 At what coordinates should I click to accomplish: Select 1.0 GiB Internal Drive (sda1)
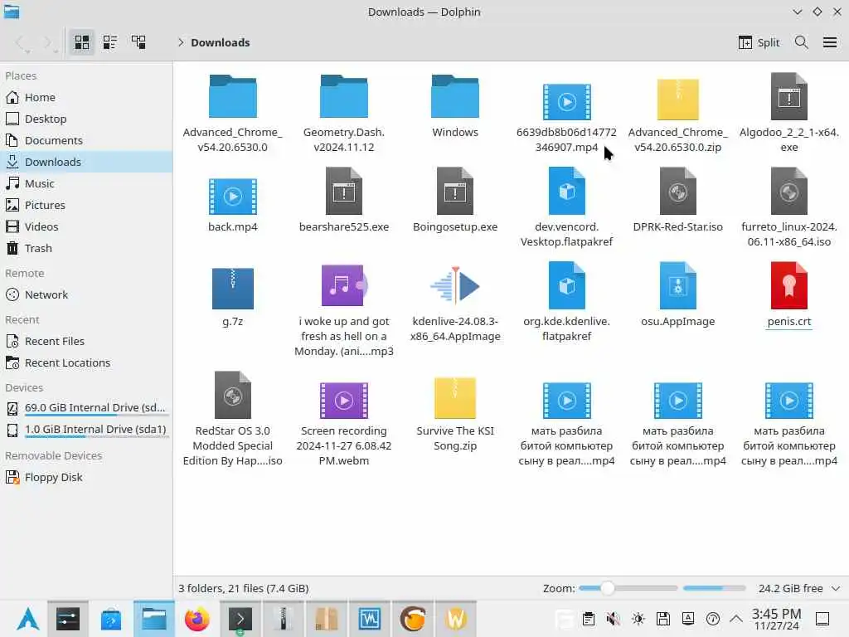point(86,430)
